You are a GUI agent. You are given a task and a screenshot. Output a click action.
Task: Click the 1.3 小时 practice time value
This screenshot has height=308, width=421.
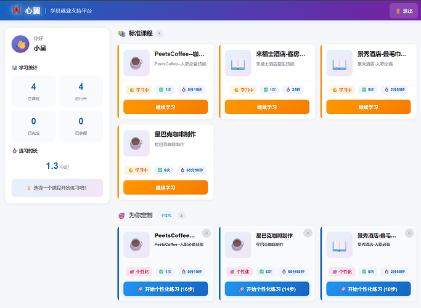tap(57, 166)
